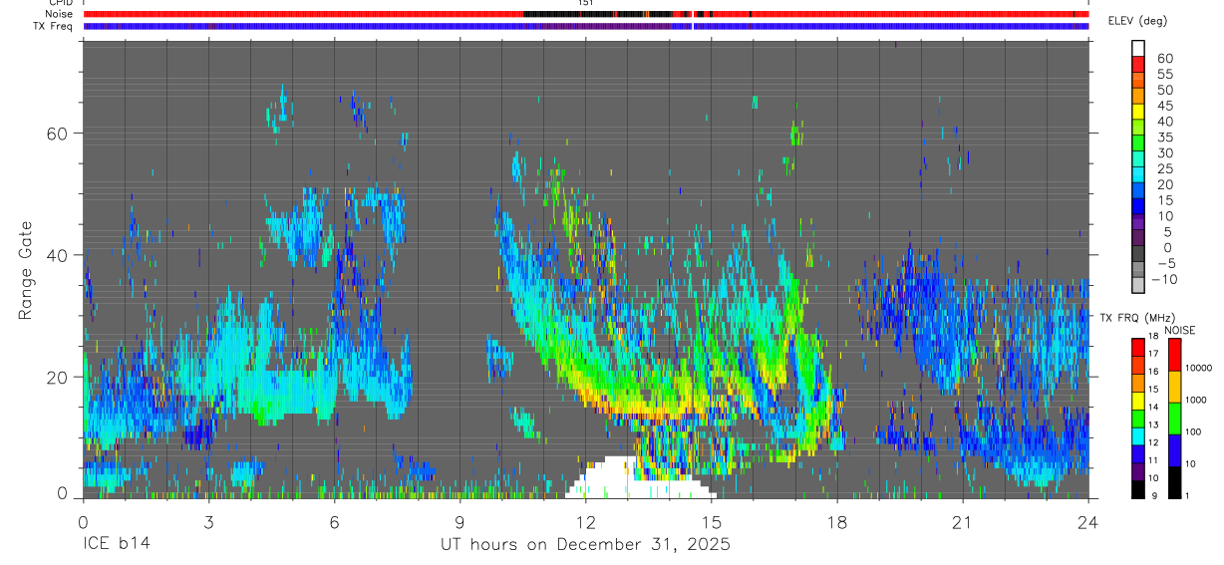Click the x-axis tick label 3
1224x565 pixels.
click(208, 522)
